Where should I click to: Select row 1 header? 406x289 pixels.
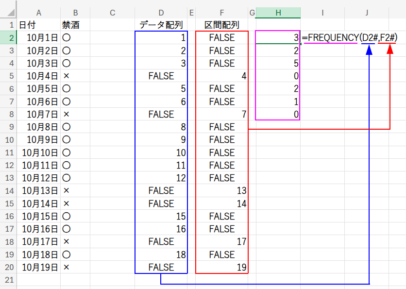click(x=8, y=25)
